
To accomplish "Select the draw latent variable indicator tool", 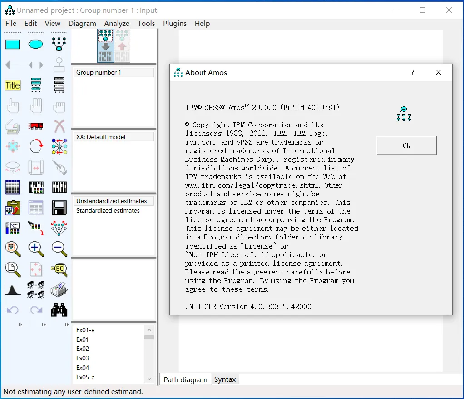I will [x=59, y=45].
